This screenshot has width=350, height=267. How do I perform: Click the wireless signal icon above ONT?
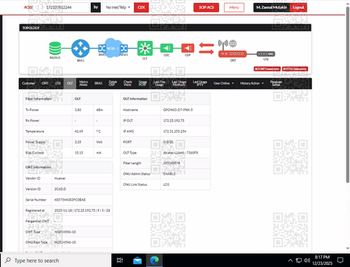tap(223, 43)
